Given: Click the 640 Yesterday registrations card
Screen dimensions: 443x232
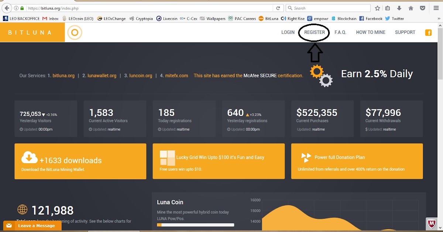Looking at the screenshot, I should pyautogui.click(x=253, y=119).
